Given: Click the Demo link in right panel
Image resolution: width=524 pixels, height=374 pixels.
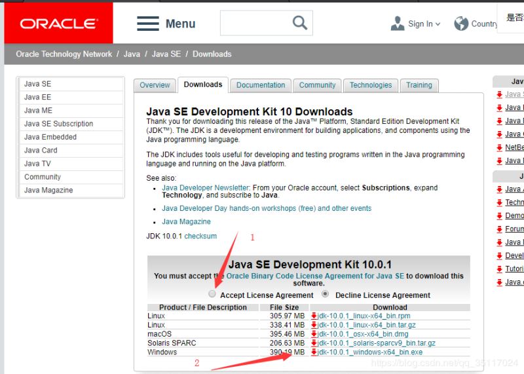Looking at the screenshot, I should (515, 215).
